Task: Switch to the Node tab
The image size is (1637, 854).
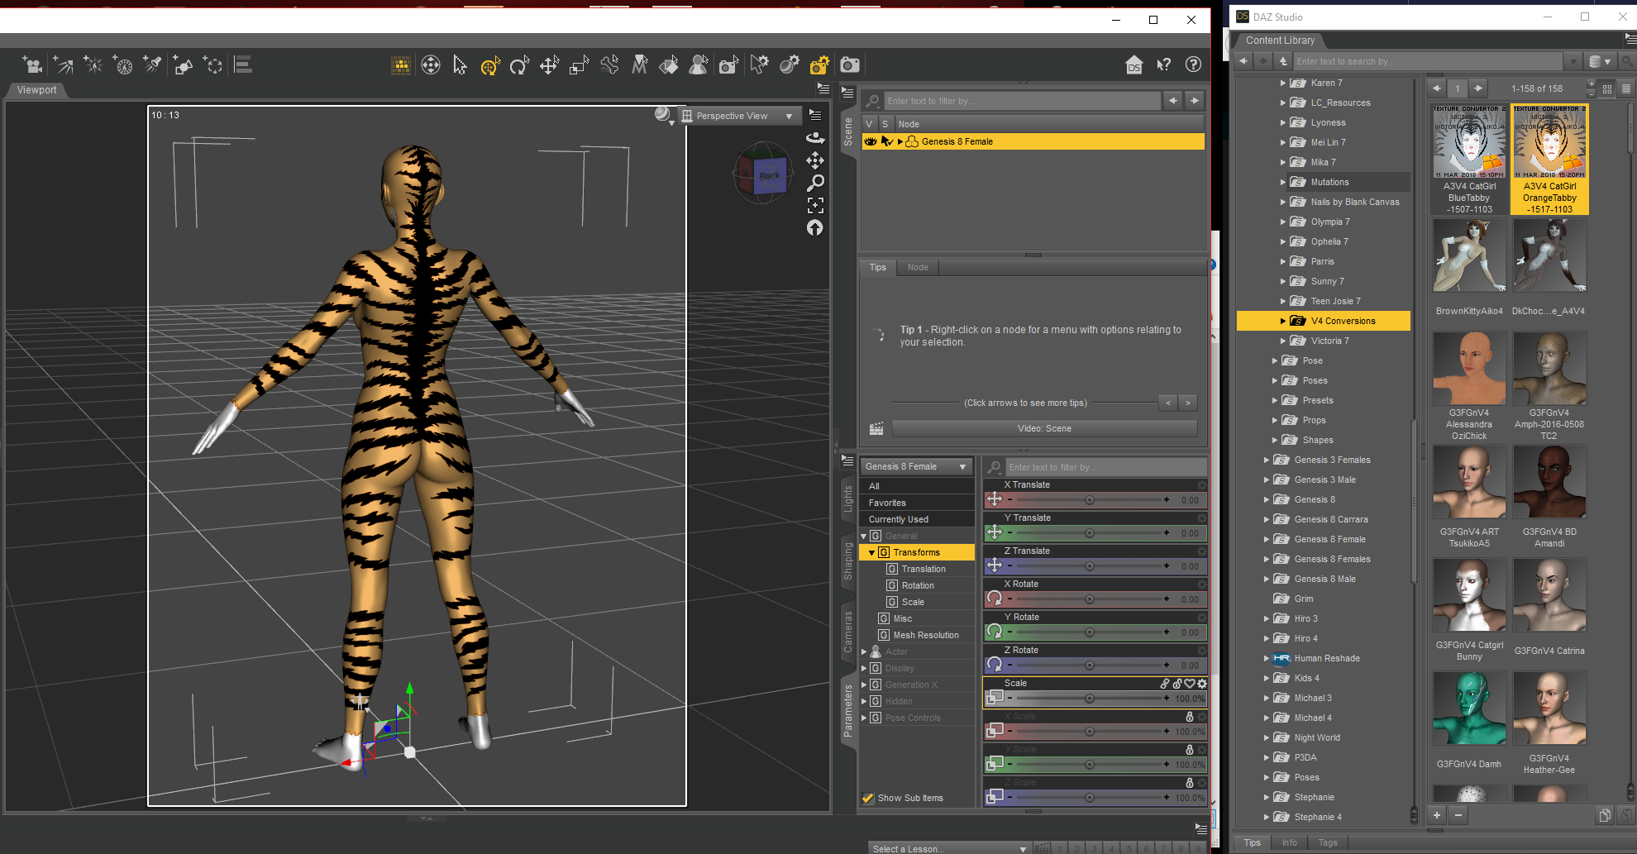Action: coord(918,267)
